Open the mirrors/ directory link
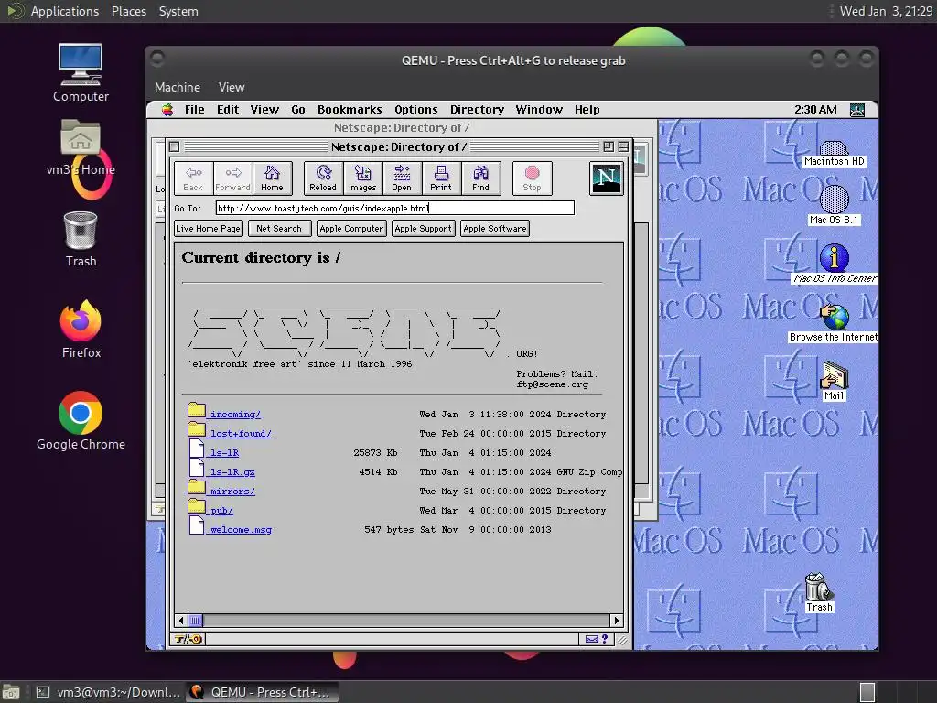The height and width of the screenshot is (703, 937). (232, 491)
